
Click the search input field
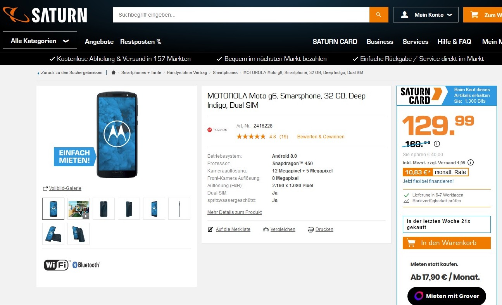coord(241,15)
